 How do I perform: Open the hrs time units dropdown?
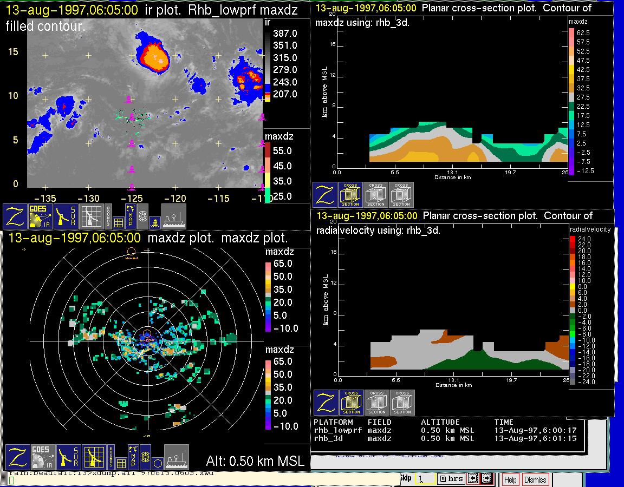451,478
